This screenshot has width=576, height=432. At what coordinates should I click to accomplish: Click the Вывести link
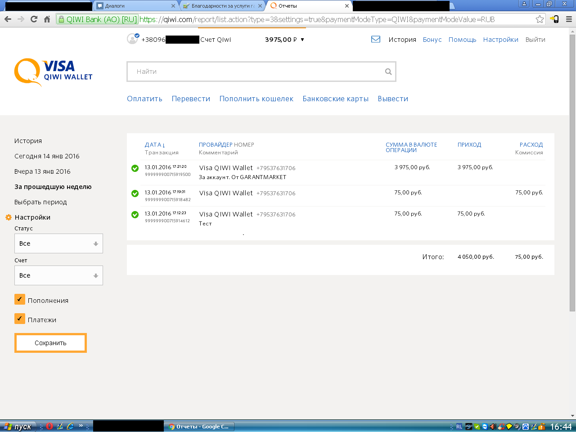click(x=393, y=99)
